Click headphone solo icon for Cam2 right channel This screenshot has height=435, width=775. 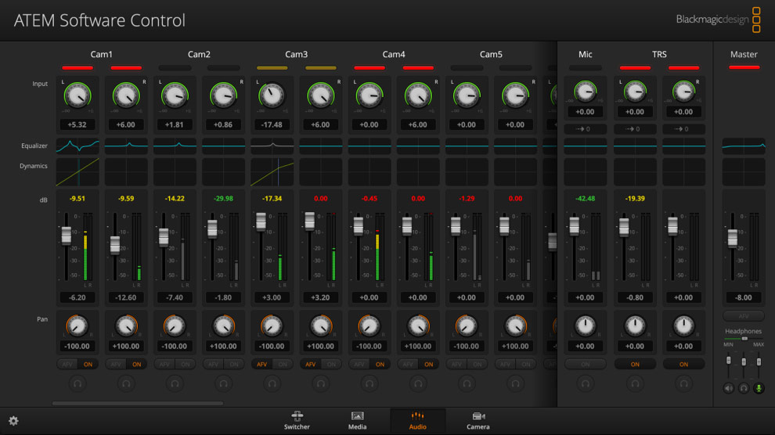[223, 383]
